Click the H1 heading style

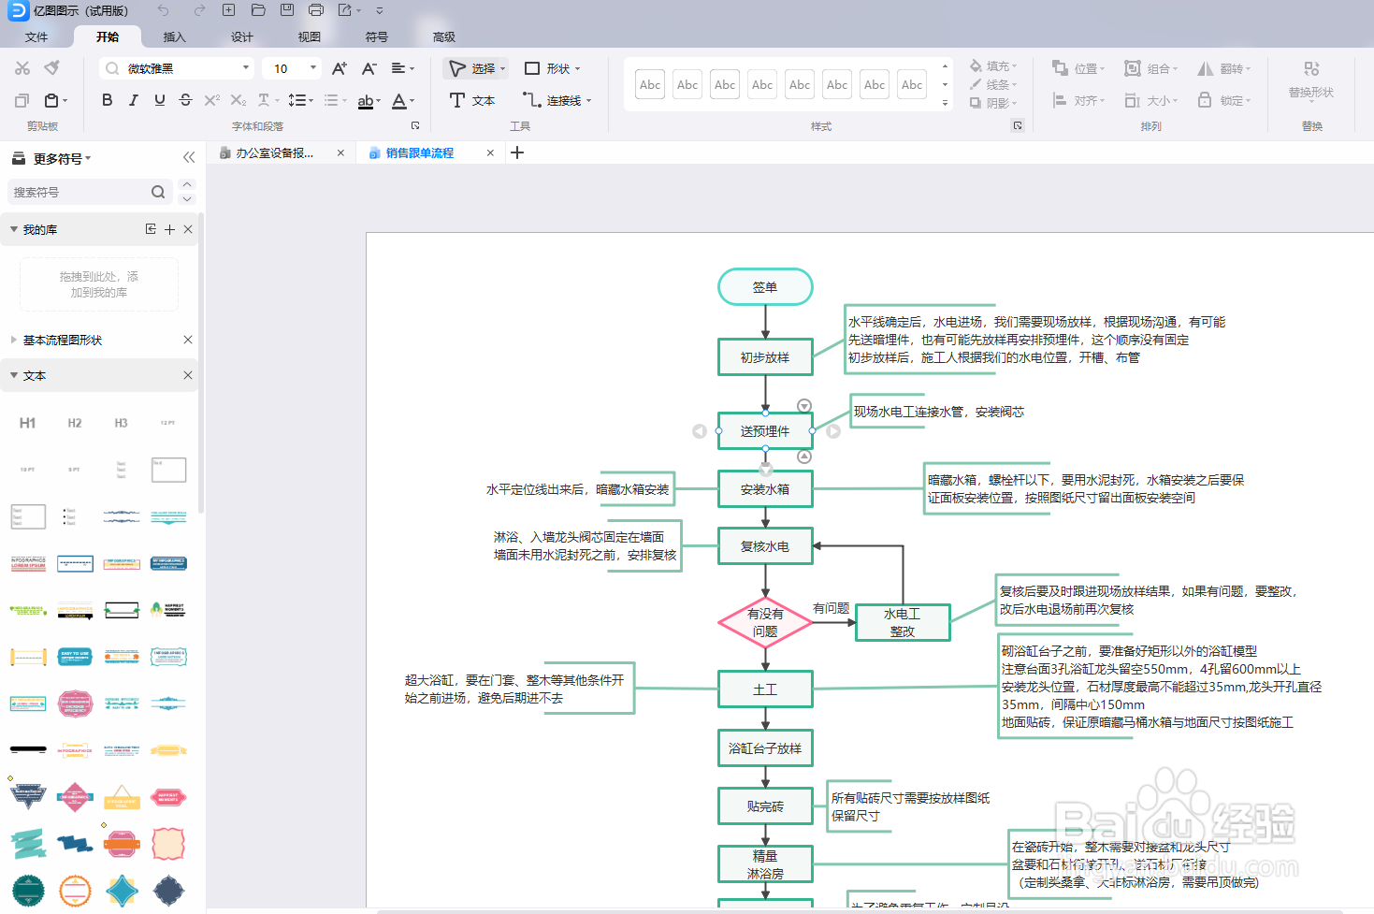(27, 423)
